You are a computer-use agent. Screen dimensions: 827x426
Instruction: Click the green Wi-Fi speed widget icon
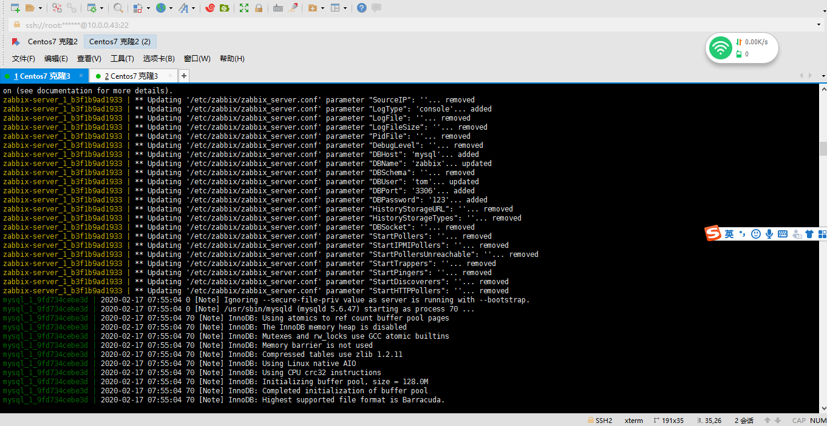click(720, 47)
